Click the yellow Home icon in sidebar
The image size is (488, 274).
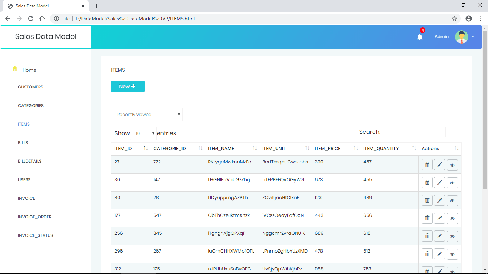coord(15,68)
